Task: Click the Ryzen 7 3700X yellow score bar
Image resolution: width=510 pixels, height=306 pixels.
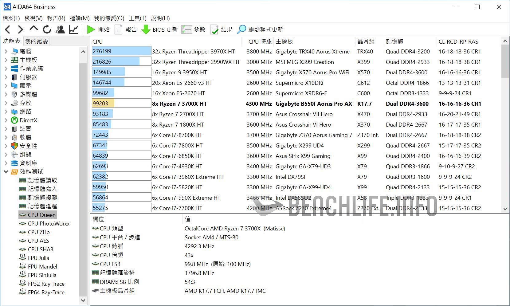Action: click(x=103, y=104)
